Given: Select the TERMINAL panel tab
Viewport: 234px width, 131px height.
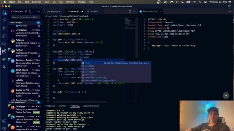Looking at the screenshot, I should [x=75, y=106].
